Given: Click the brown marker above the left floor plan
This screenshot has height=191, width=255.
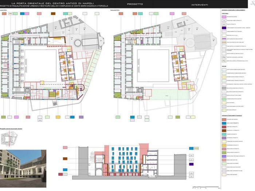Looking at the screenshot, I should point(53,13).
